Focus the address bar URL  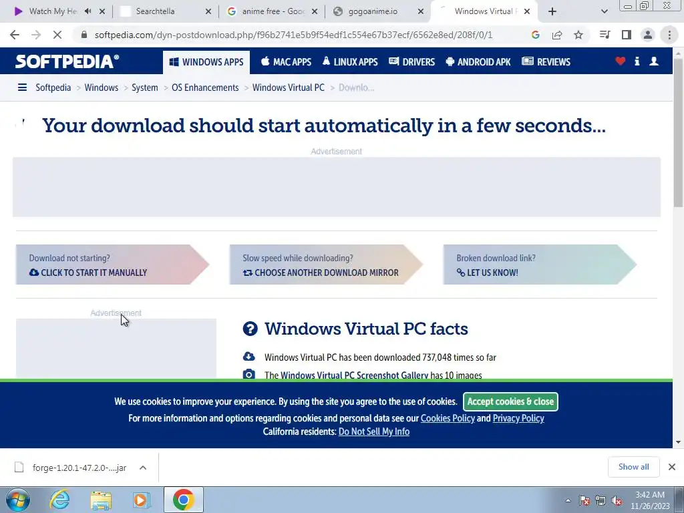tap(293, 35)
